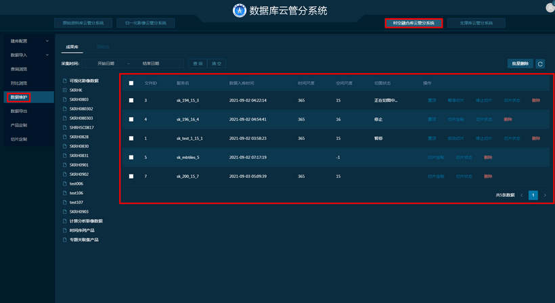Viewport: 555px width, 303px height.
Task: Toggle the select-all checkbox in table header
Action: pyautogui.click(x=131, y=83)
